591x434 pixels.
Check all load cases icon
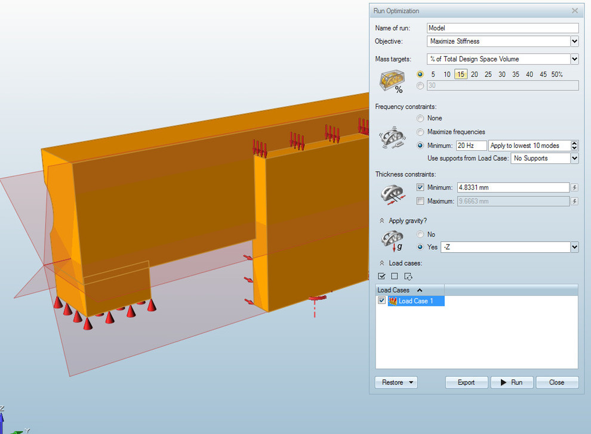pyautogui.click(x=381, y=276)
